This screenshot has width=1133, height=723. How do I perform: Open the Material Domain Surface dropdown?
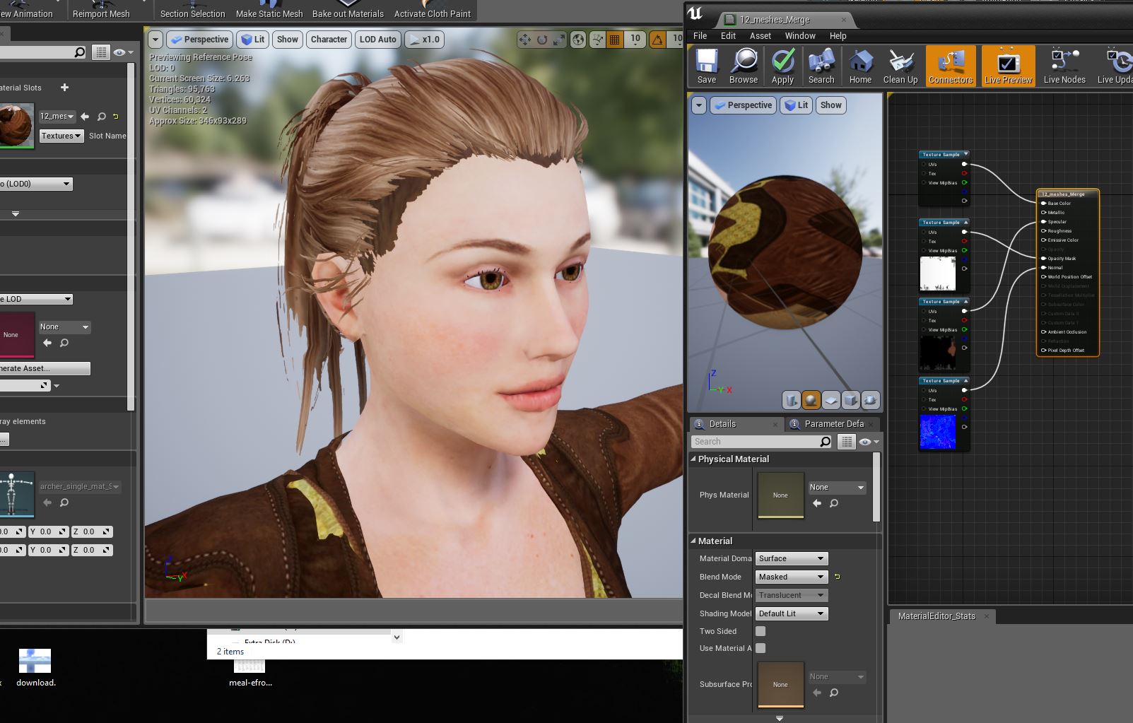[792, 558]
